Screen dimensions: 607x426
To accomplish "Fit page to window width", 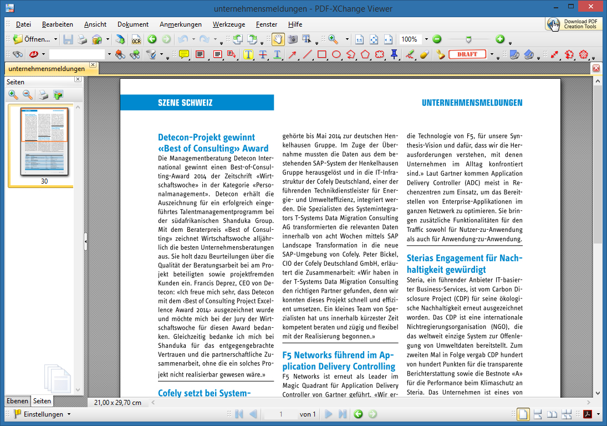I will [x=388, y=39].
